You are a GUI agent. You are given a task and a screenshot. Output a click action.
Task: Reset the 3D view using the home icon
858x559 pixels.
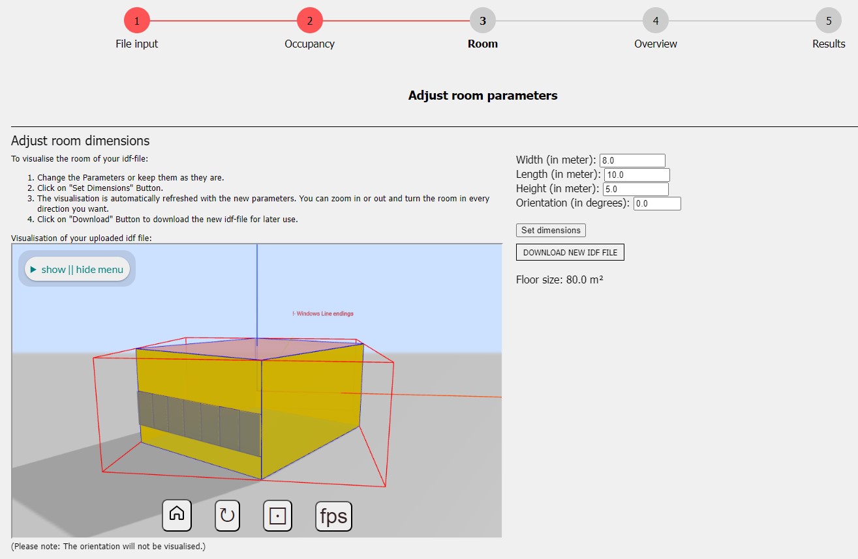pyautogui.click(x=176, y=515)
